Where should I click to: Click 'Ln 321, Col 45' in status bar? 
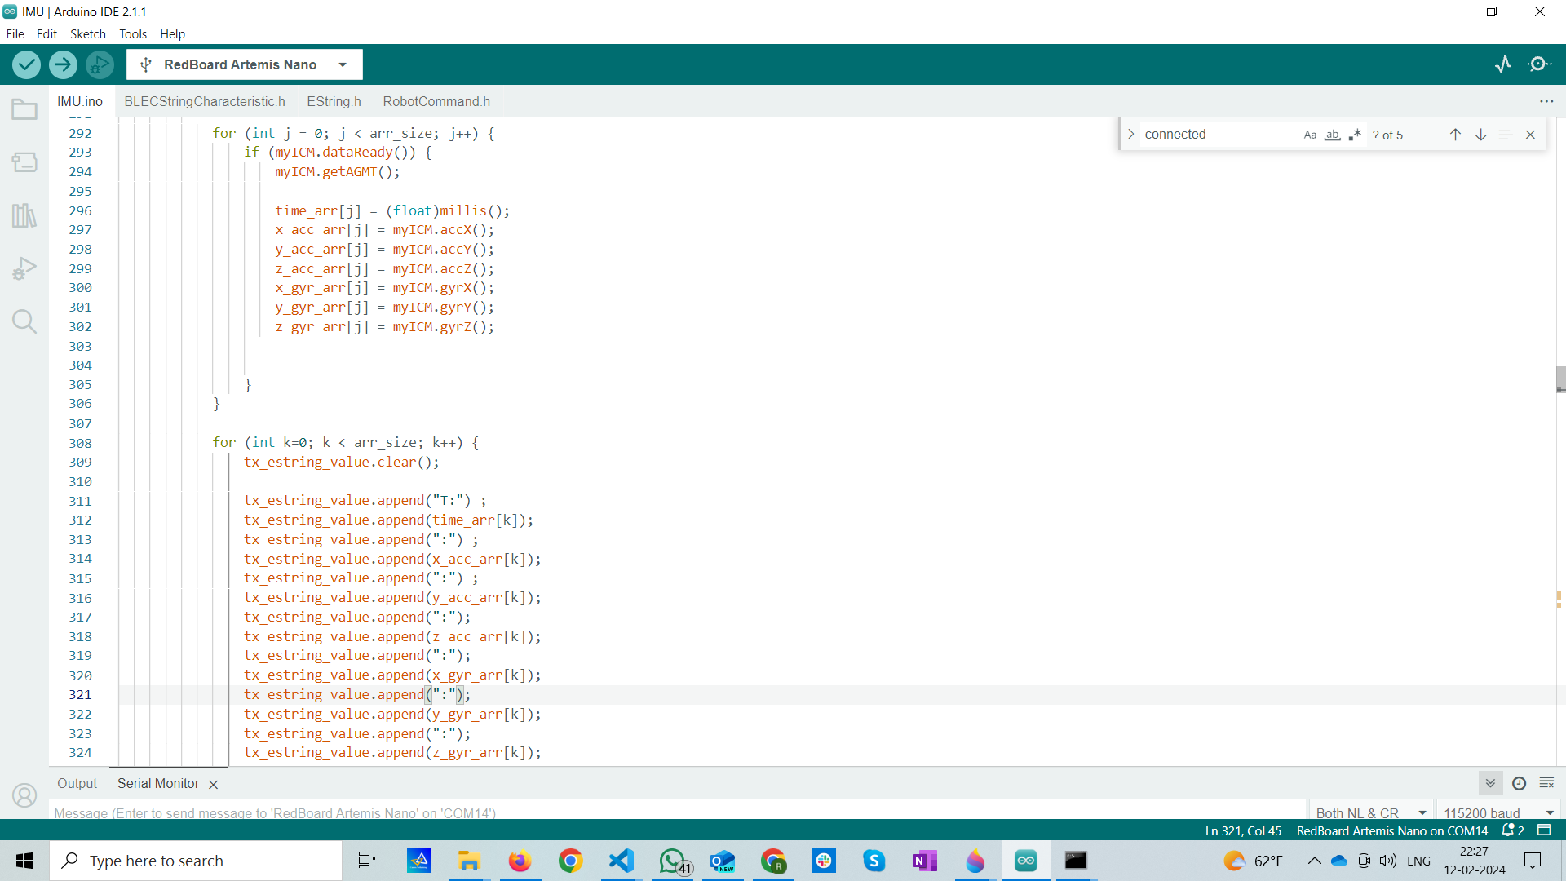1243,830
